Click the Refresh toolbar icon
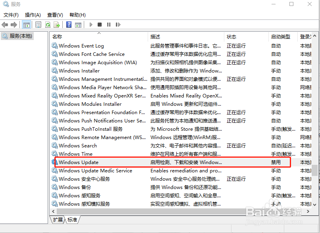 click(48, 25)
